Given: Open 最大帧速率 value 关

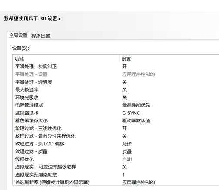Looking at the screenshot, I should point(124,90).
